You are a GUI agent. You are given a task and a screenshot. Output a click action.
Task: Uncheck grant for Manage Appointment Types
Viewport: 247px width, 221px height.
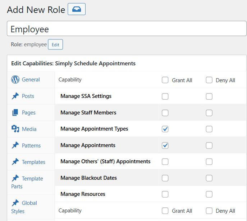(x=165, y=129)
